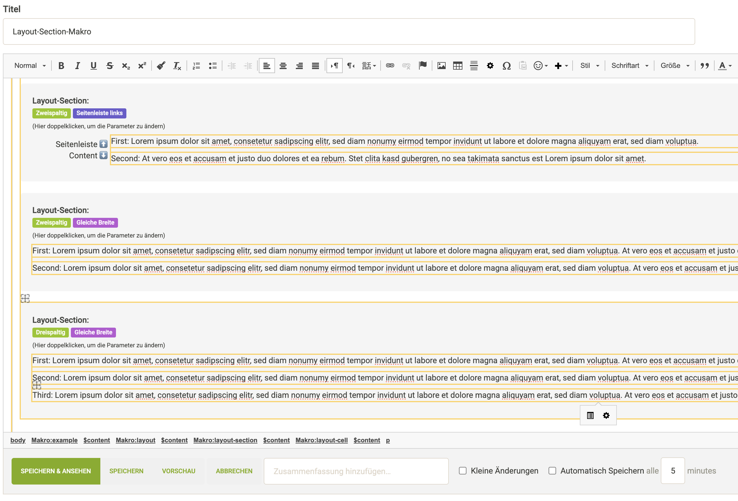The height and width of the screenshot is (501, 738).
Task: Click the strikethrough formatting icon
Action: coord(110,66)
